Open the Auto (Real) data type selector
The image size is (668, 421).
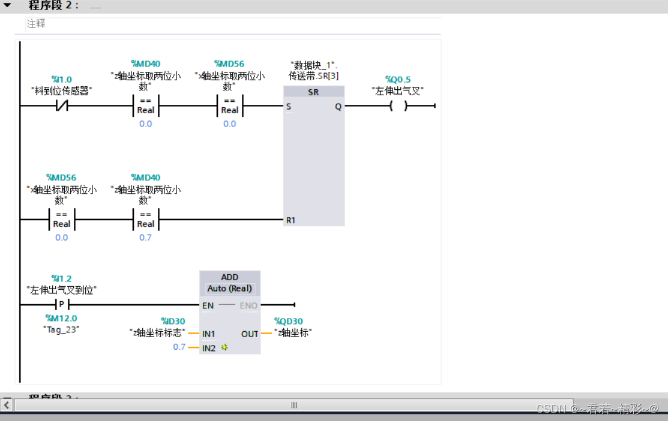click(x=230, y=289)
